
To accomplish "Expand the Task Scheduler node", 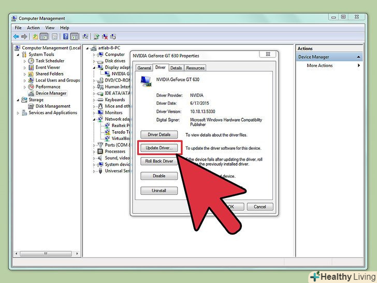I will point(25,61).
